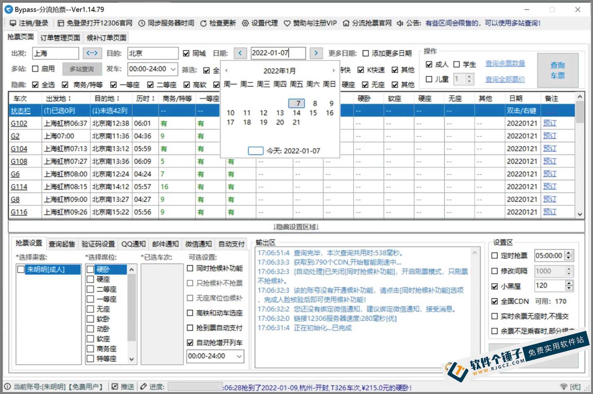Toggle 多站 启用 checkbox
The image size is (593, 394).
coord(35,69)
